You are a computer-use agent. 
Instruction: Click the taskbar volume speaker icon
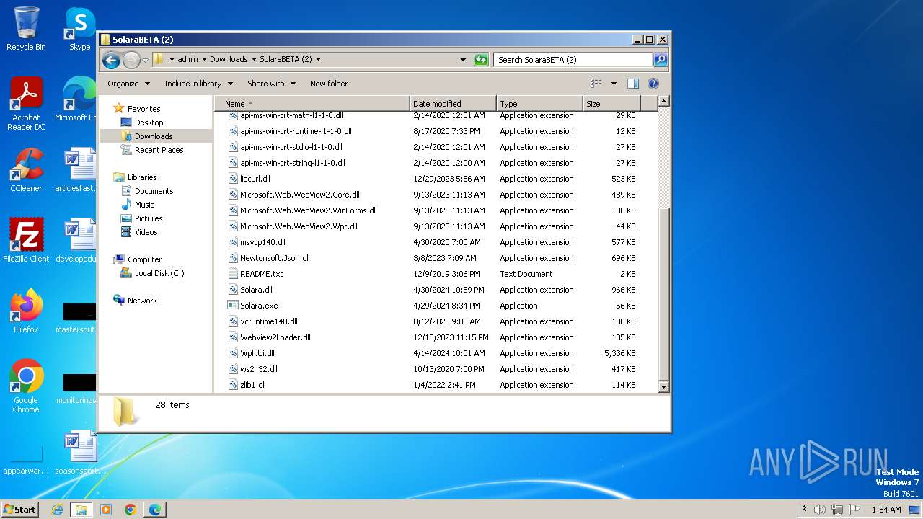[820, 510]
